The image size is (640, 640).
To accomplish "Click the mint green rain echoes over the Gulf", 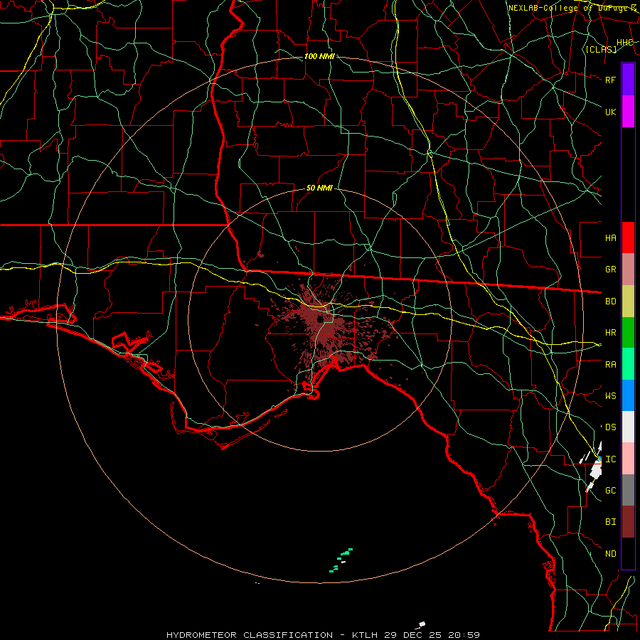I will coord(341,560).
